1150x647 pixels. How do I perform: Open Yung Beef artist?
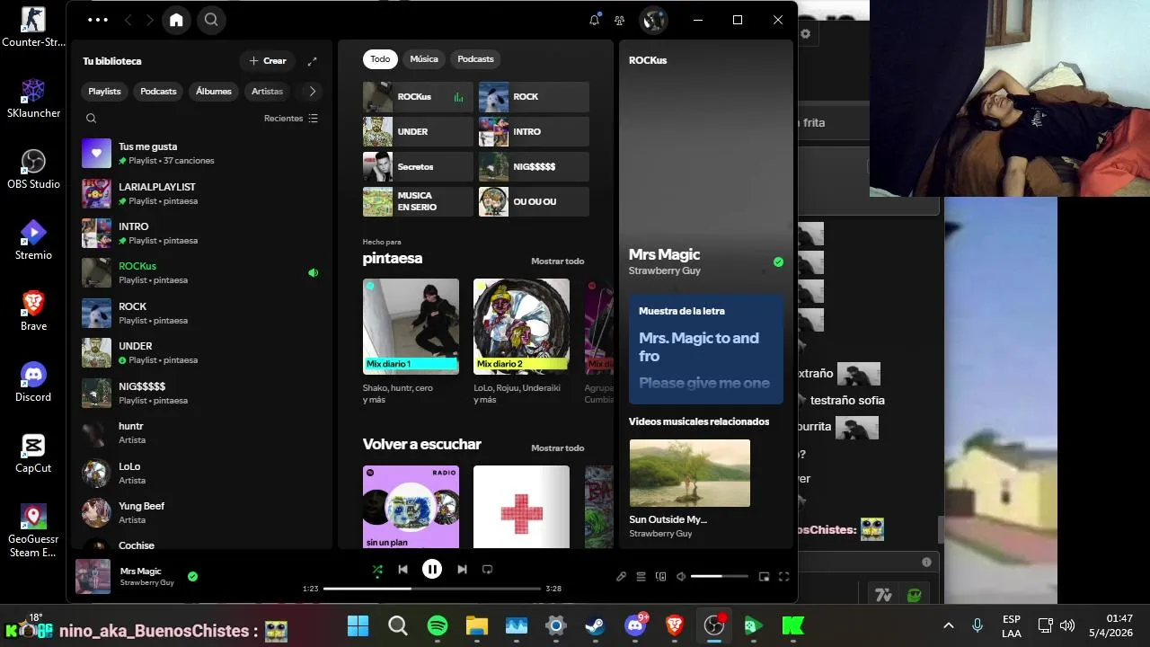(199, 512)
